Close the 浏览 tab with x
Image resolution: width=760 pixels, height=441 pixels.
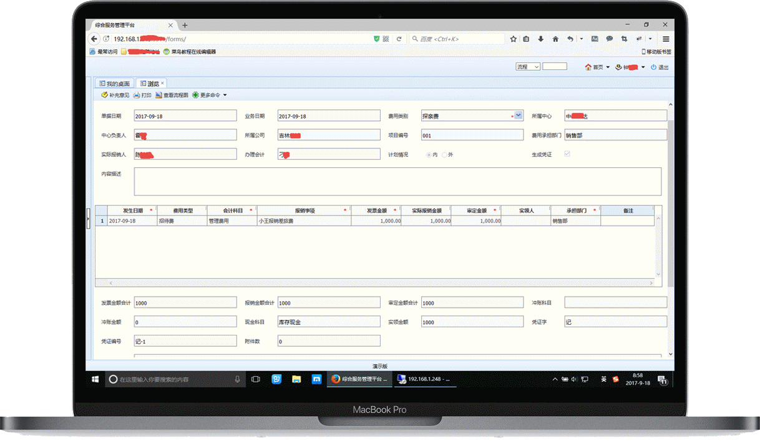tap(162, 83)
